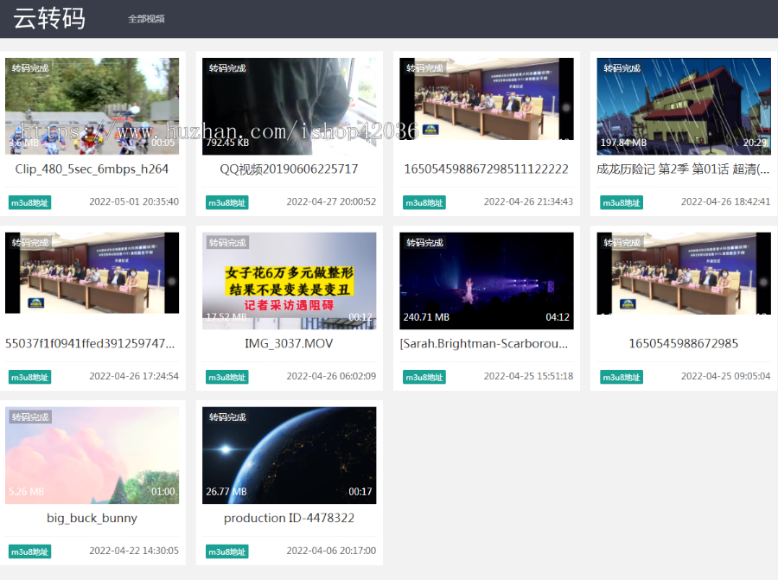Click date 2022-04-06 20:17:00
The height and width of the screenshot is (580, 778).
pos(331,551)
